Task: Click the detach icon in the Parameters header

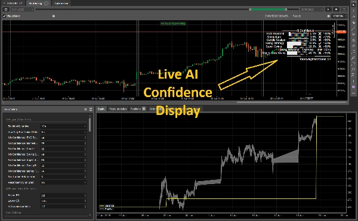Action: pyautogui.click(x=85, y=110)
